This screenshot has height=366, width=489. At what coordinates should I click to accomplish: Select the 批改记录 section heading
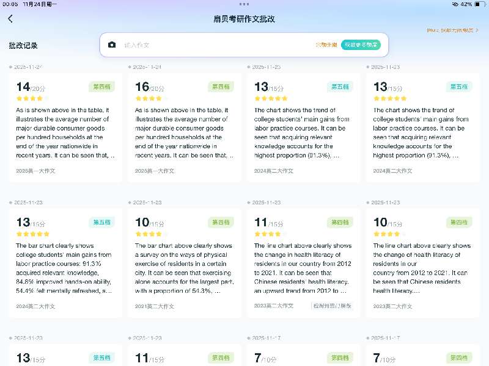click(x=23, y=46)
